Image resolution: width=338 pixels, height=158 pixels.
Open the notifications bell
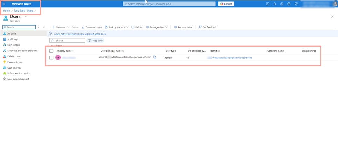[x=275, y=4]
